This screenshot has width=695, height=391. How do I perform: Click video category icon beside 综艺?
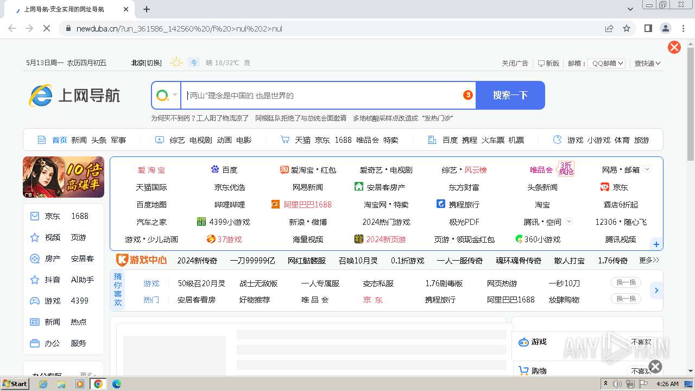(160, 140)
